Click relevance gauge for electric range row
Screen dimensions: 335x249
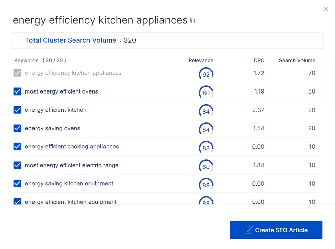[x=206, y=166]
